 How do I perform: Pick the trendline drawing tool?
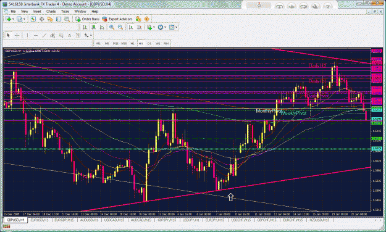click(44, 36)
